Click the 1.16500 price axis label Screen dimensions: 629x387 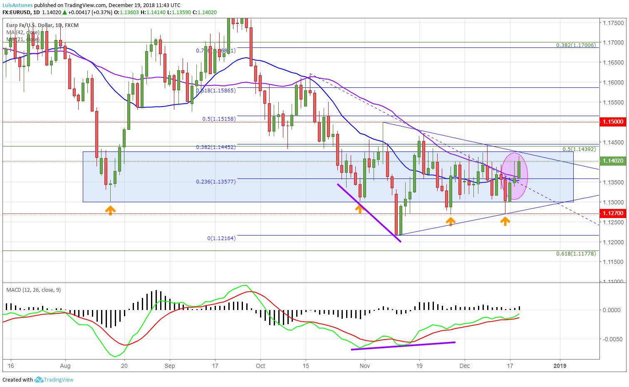coord(613,62)
